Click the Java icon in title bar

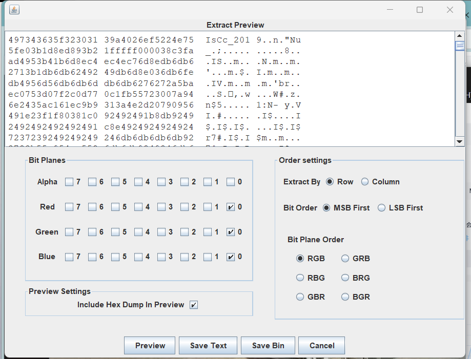14,10
